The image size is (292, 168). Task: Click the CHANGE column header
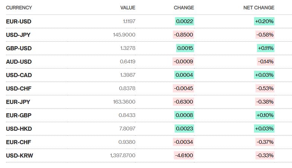184,8
